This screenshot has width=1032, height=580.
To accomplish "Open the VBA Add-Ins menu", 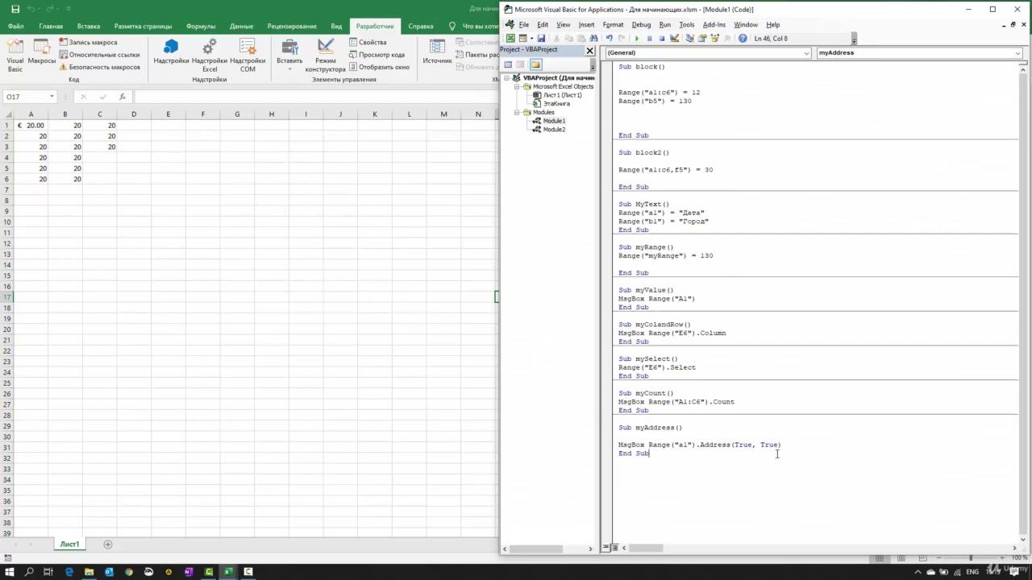I will pyautogui.click(x=714, y=25).
